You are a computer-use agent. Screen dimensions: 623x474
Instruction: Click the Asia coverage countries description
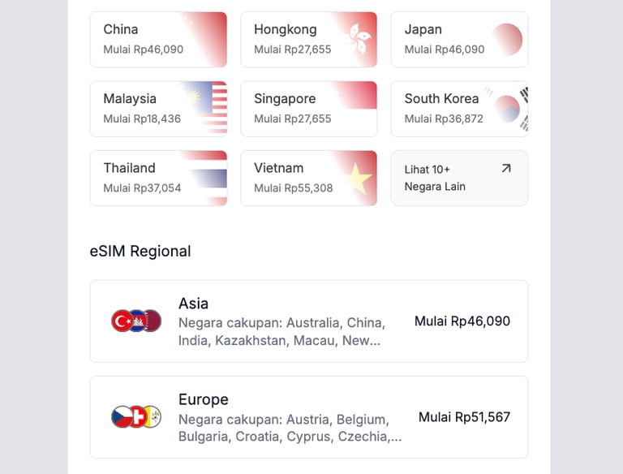(x=281, y=331)
